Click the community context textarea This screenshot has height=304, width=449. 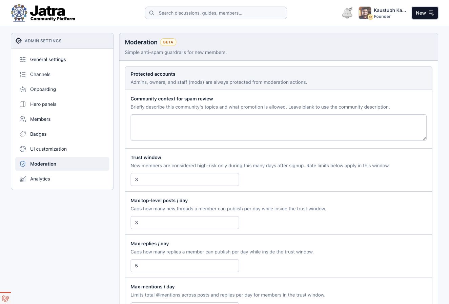(279, 128)
